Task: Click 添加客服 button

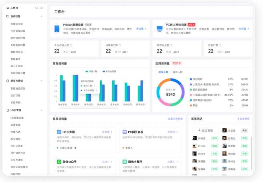Action: pos(205,130)
